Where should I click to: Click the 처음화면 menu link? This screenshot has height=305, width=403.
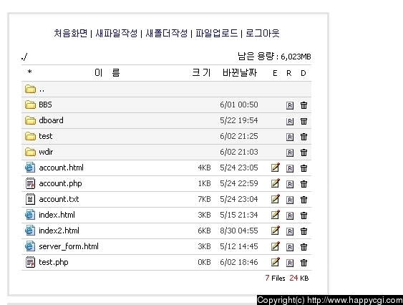71,33
